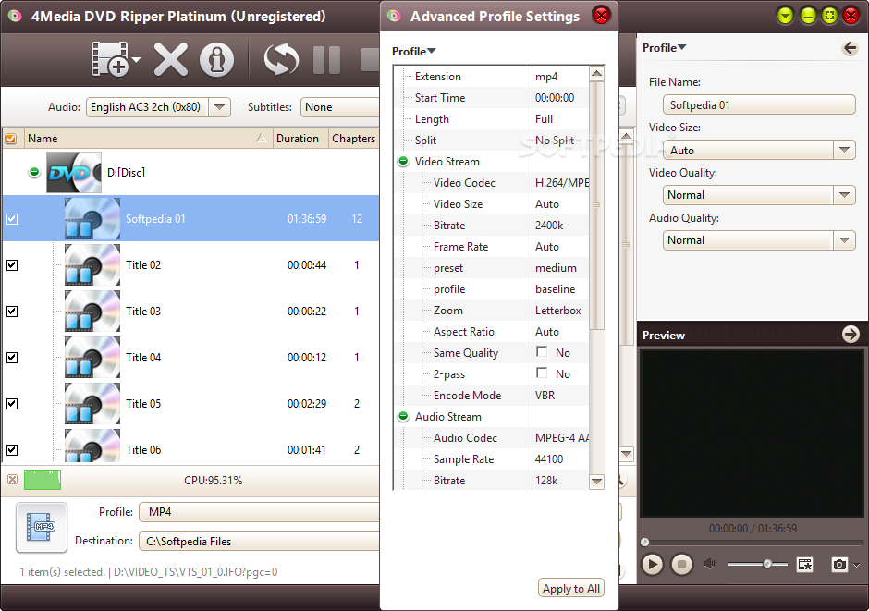Uncheck the Softpedia 01 checkbox

point(12,219)
